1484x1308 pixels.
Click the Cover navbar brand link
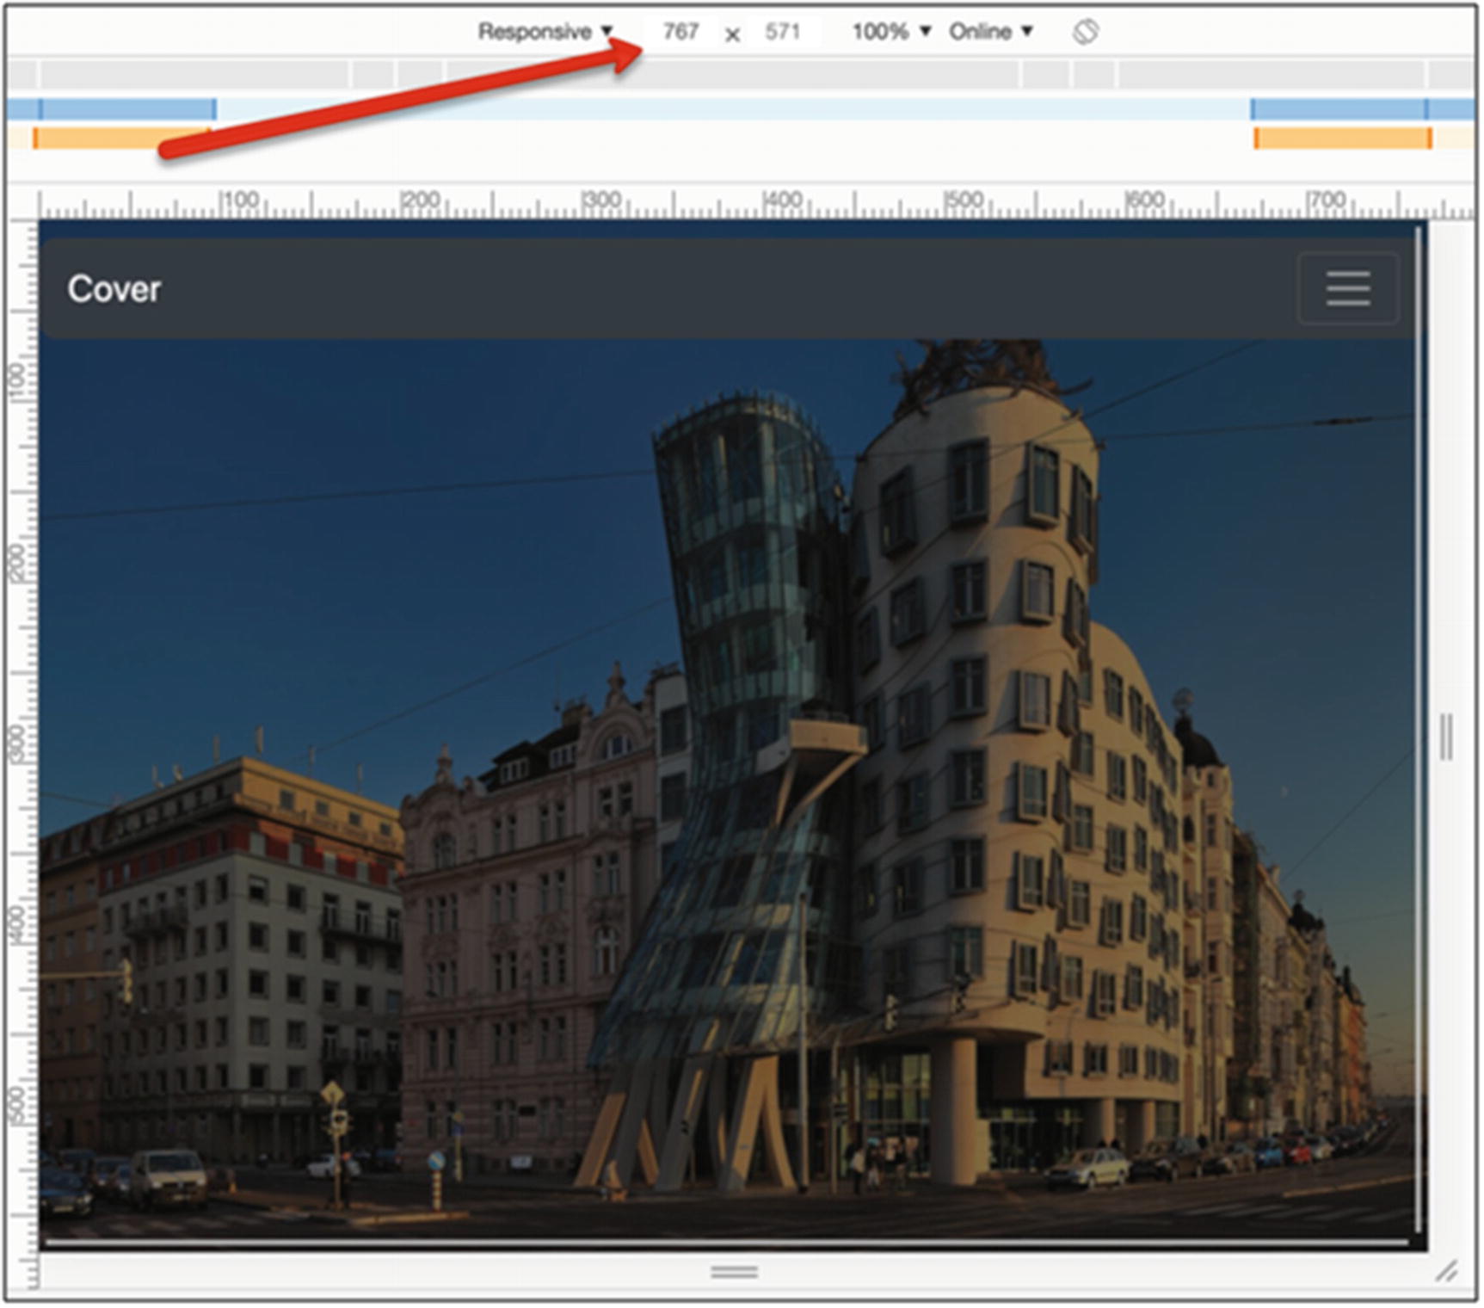click(x=114, y=290)
